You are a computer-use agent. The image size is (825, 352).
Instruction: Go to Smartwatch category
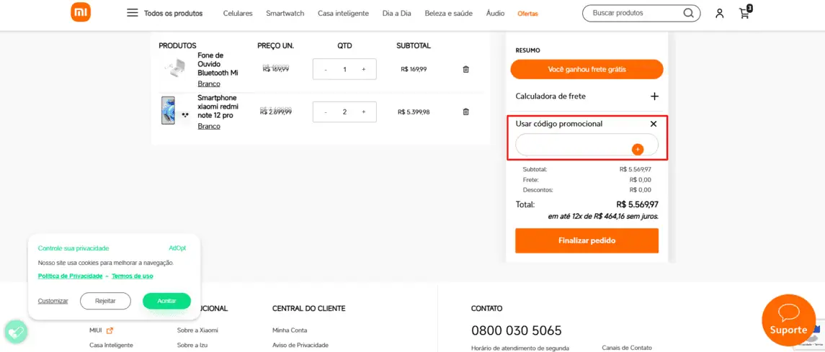(285, 13)
